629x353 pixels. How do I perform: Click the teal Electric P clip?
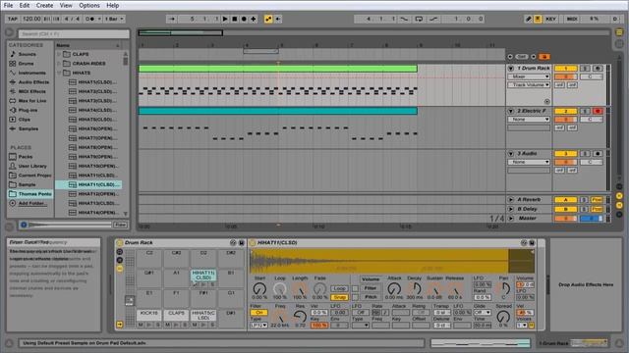click(277, 111)
